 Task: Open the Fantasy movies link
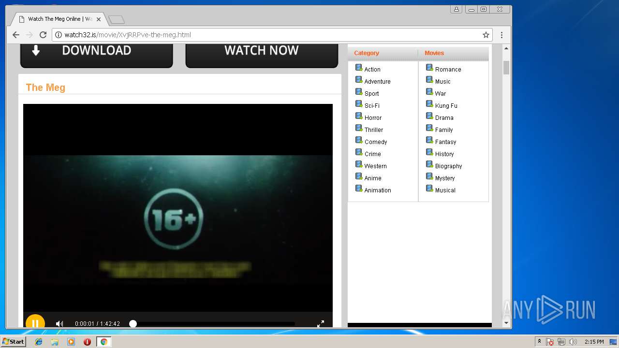tap(445, 142)
